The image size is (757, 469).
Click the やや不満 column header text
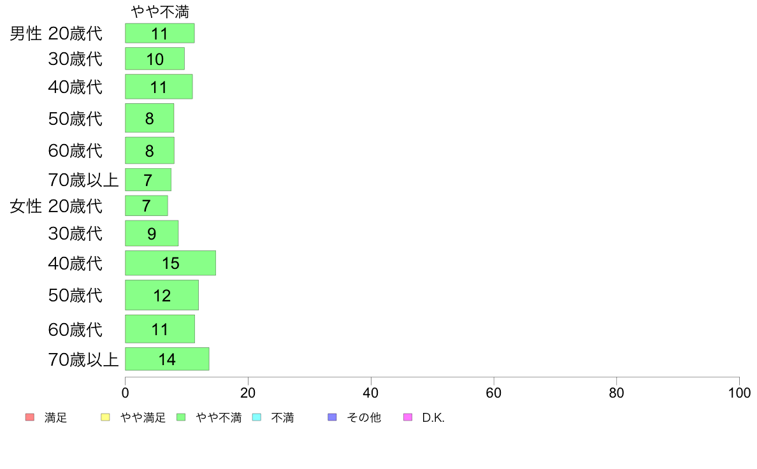coord(160,12)
